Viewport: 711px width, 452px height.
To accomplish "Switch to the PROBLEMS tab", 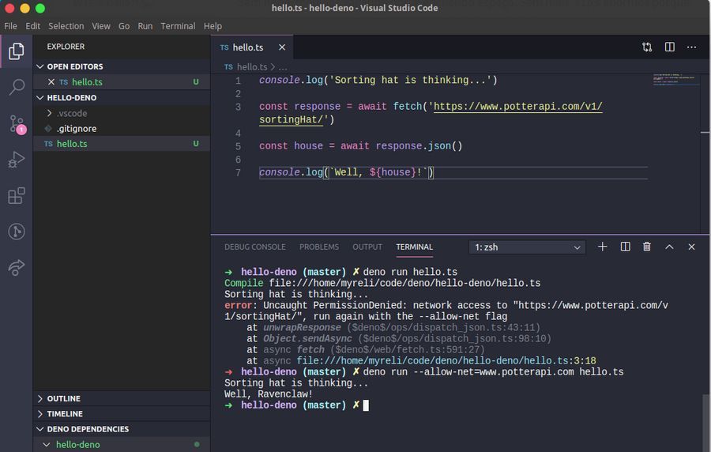I will pyautogui.click(x=319, y=247).
